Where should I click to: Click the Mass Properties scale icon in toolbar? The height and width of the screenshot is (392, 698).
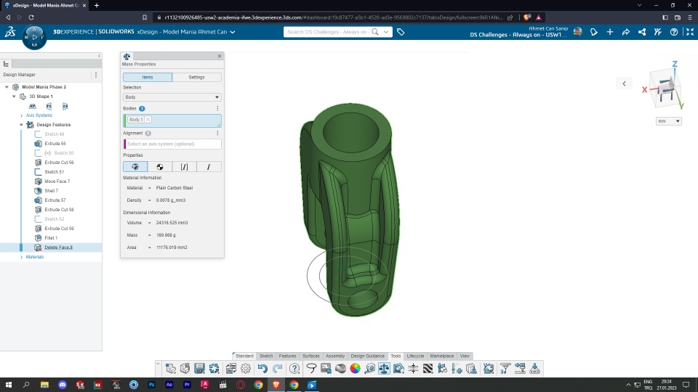(384, 369)
